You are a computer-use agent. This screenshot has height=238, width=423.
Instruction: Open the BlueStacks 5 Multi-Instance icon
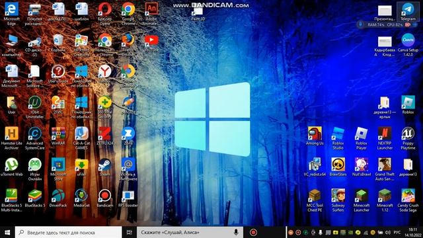pyautogui.click(x=11, y=196)
